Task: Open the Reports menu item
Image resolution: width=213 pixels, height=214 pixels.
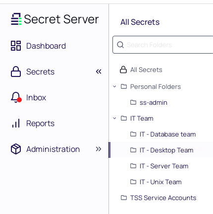Action: [40, 124]
